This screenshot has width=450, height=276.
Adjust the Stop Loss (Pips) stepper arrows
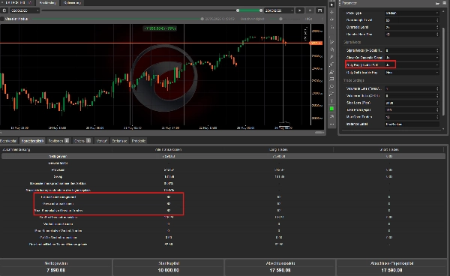point(437,103)
